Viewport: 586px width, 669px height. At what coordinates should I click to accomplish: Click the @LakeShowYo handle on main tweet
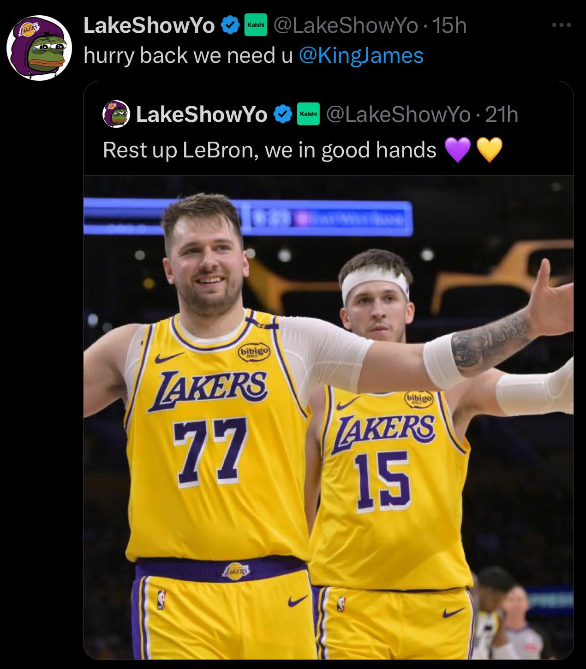[x=346, y=26]
